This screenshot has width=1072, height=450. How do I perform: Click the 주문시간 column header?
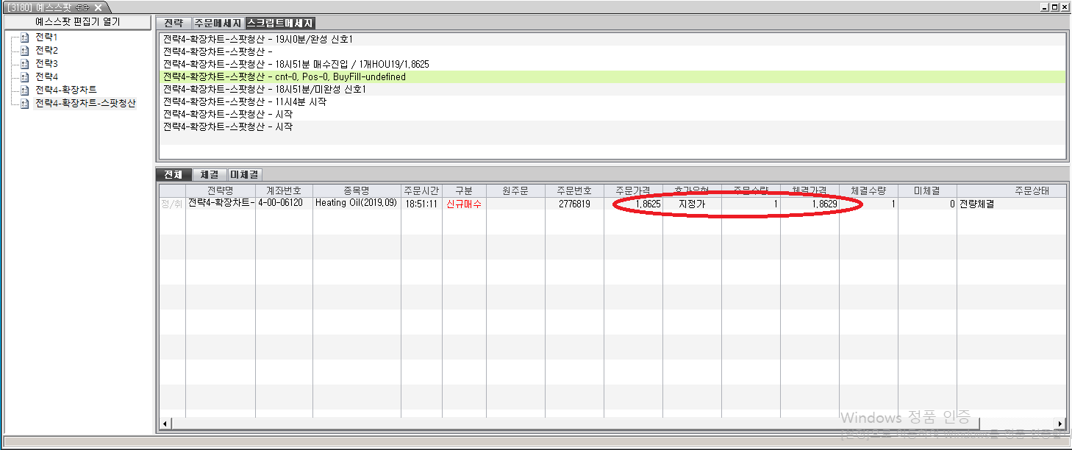pos(421,191)
